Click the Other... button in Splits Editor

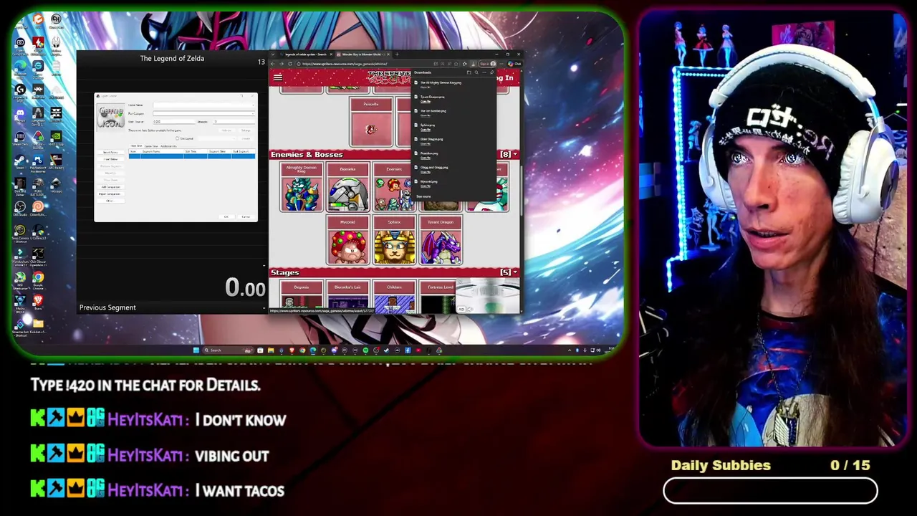(110, 201)
